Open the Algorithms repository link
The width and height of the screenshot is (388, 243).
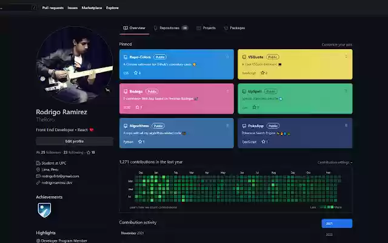(x=139, y=126)
